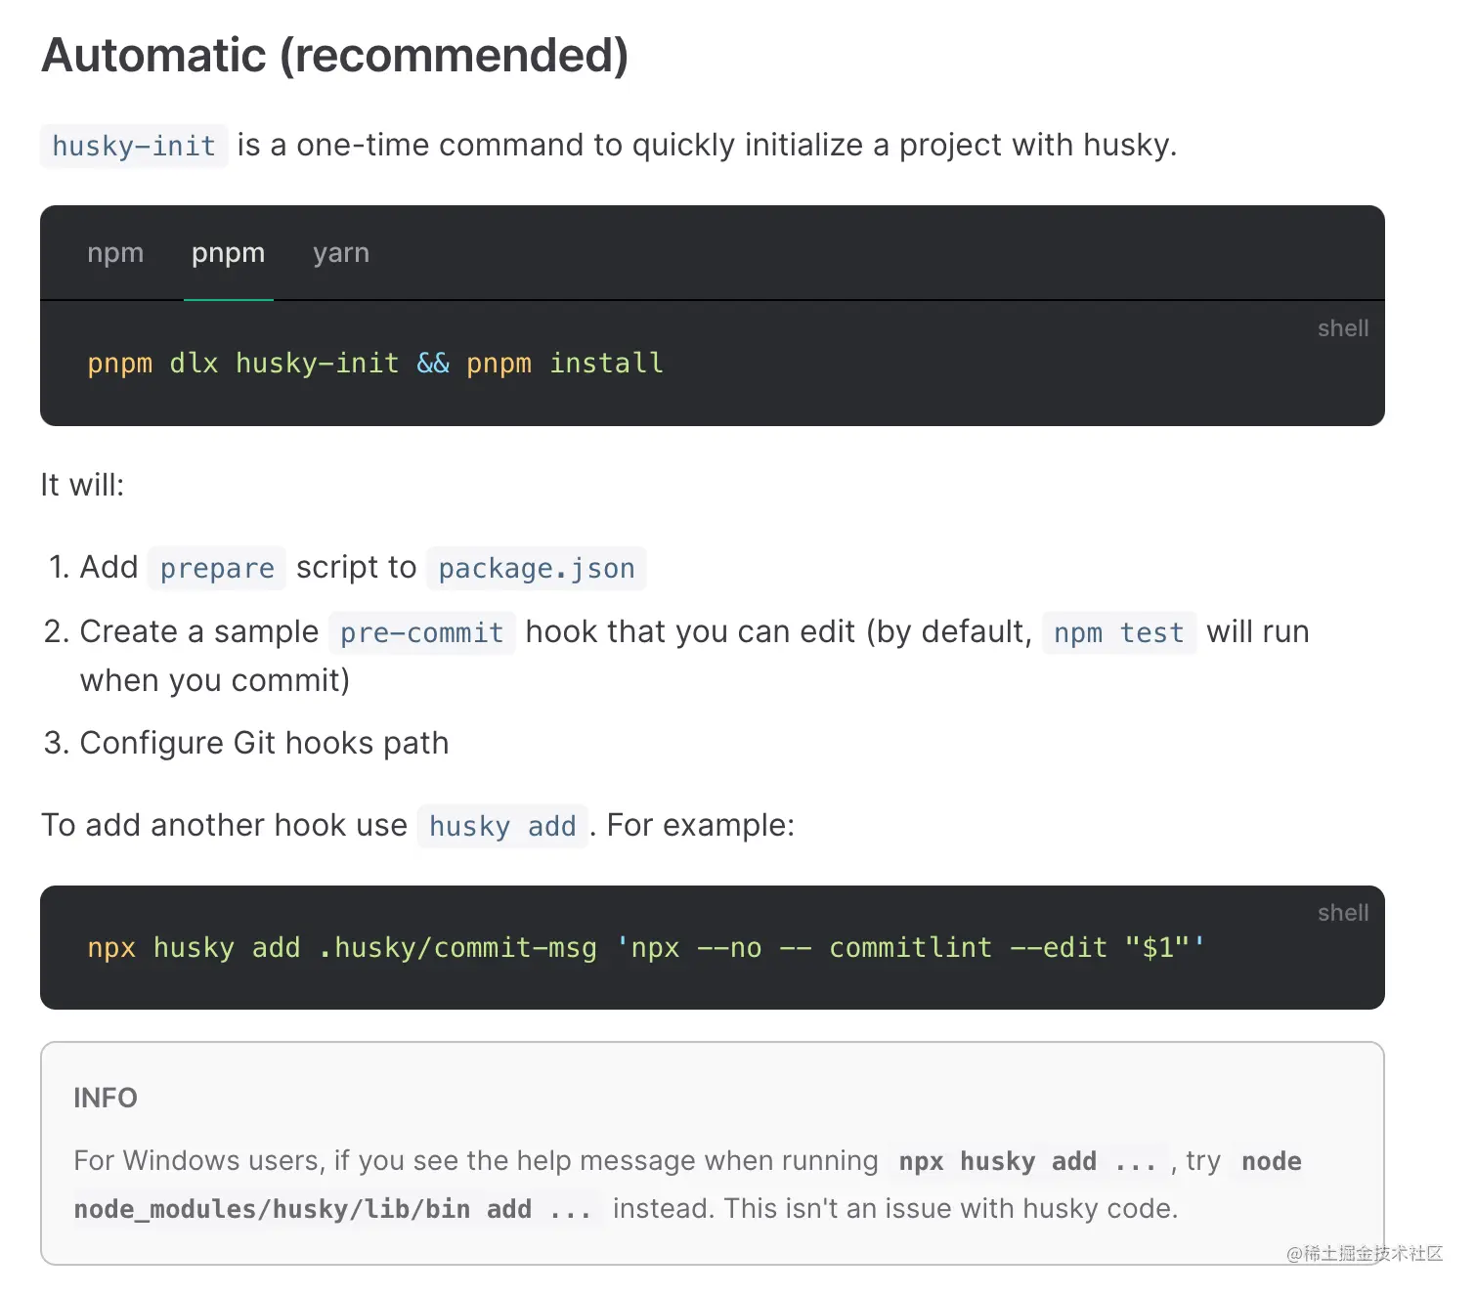This screenshot has width=1476, height=1296.
Task: Click the 'package.json' inline code
Action: click(x=536, y=568)
